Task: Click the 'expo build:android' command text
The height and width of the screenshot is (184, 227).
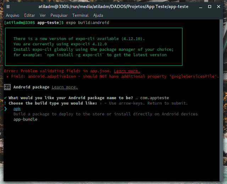Action: (88, 23)
